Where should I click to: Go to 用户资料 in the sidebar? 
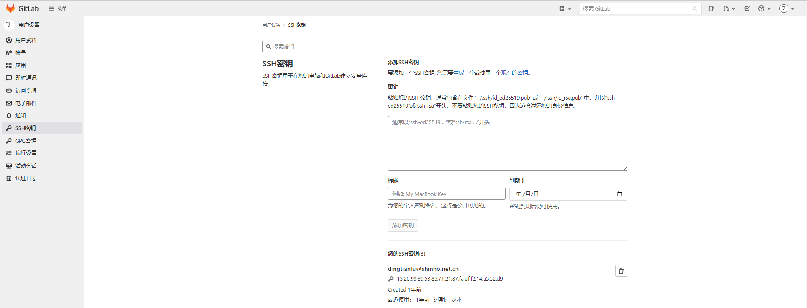pos(26,40)
